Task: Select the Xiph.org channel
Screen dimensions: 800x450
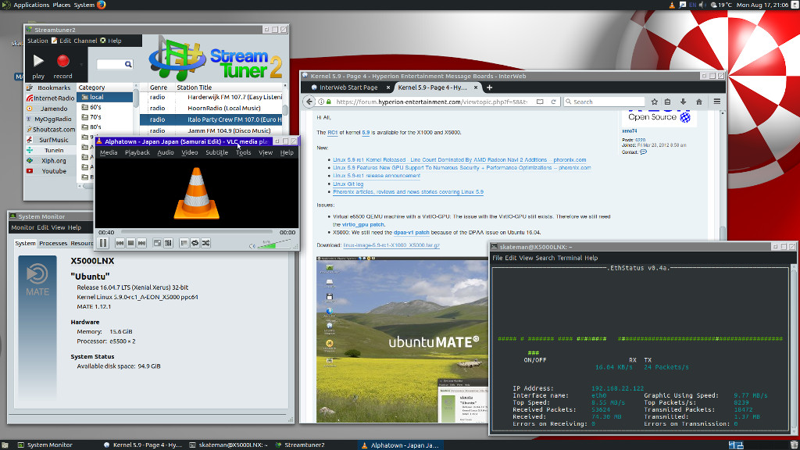Action: tap(50, 161)
